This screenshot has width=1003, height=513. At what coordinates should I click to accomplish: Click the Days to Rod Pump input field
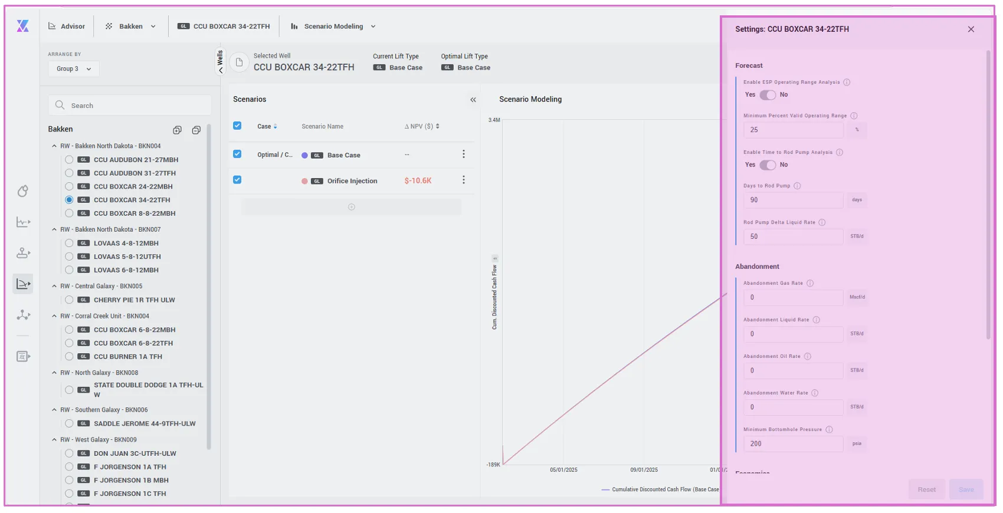point(793,200)
